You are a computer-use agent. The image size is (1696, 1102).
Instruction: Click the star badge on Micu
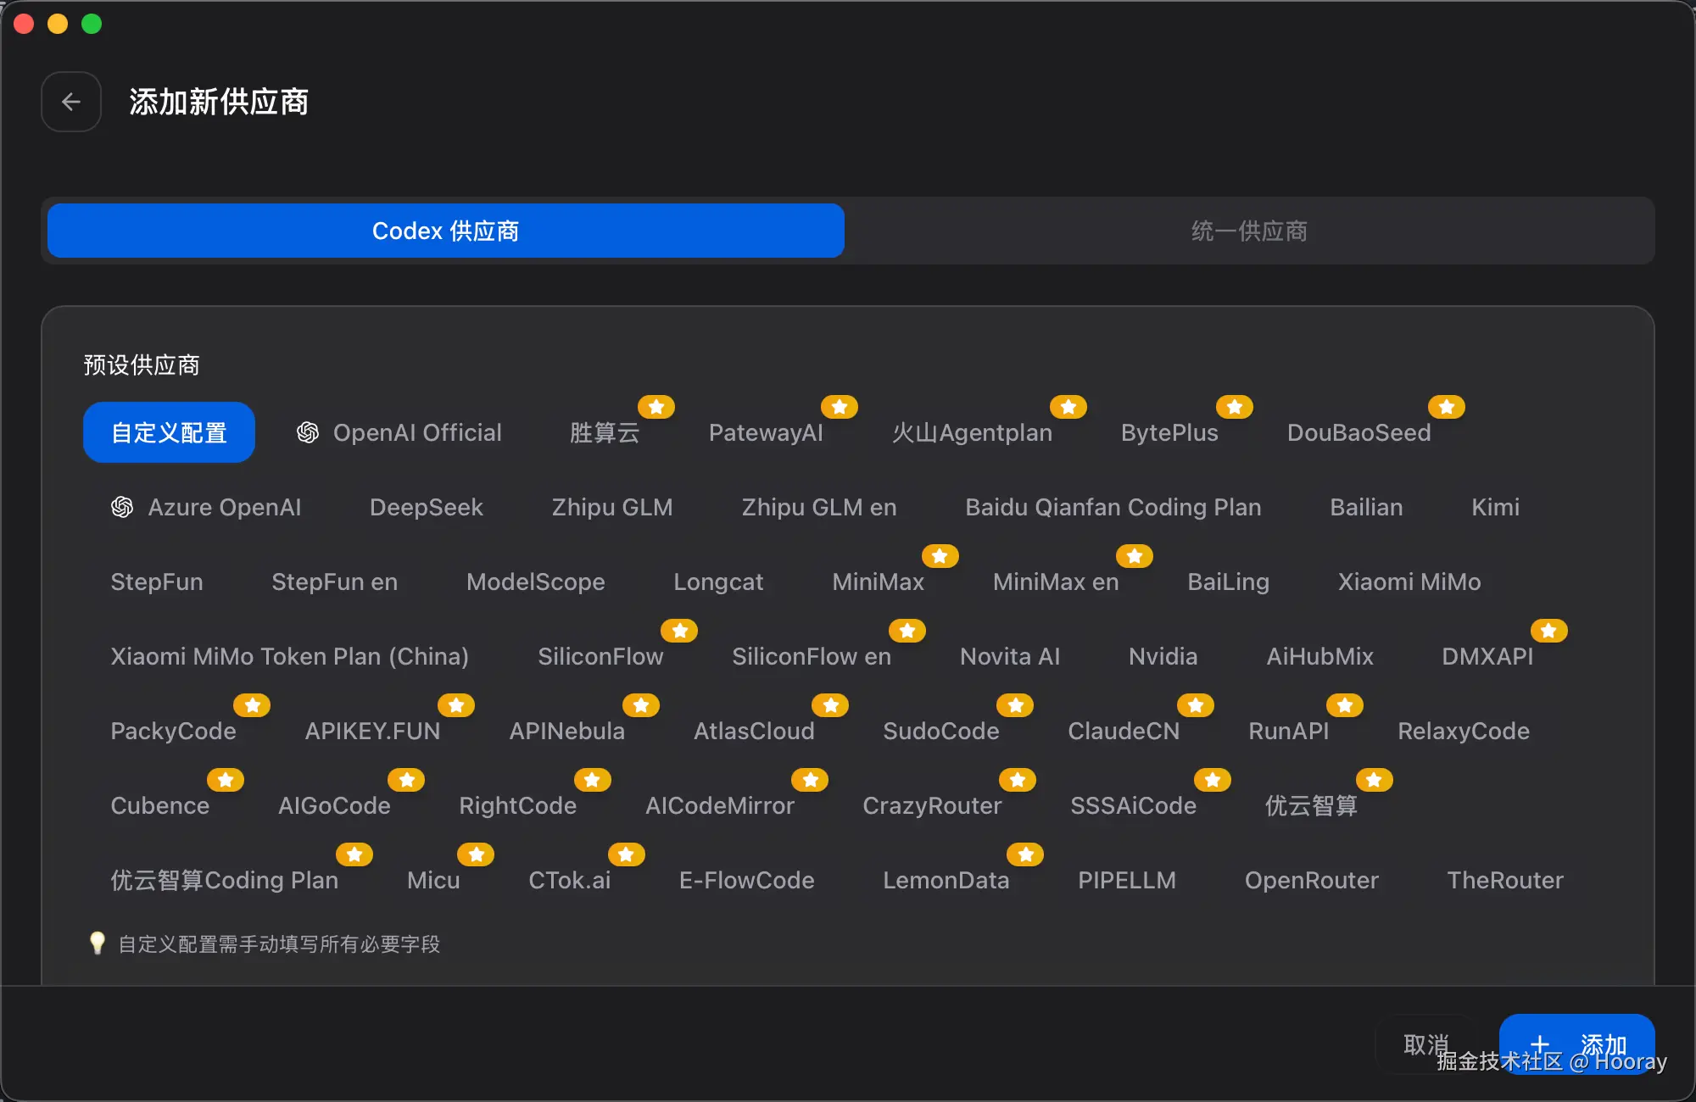(x=476, y=854)
